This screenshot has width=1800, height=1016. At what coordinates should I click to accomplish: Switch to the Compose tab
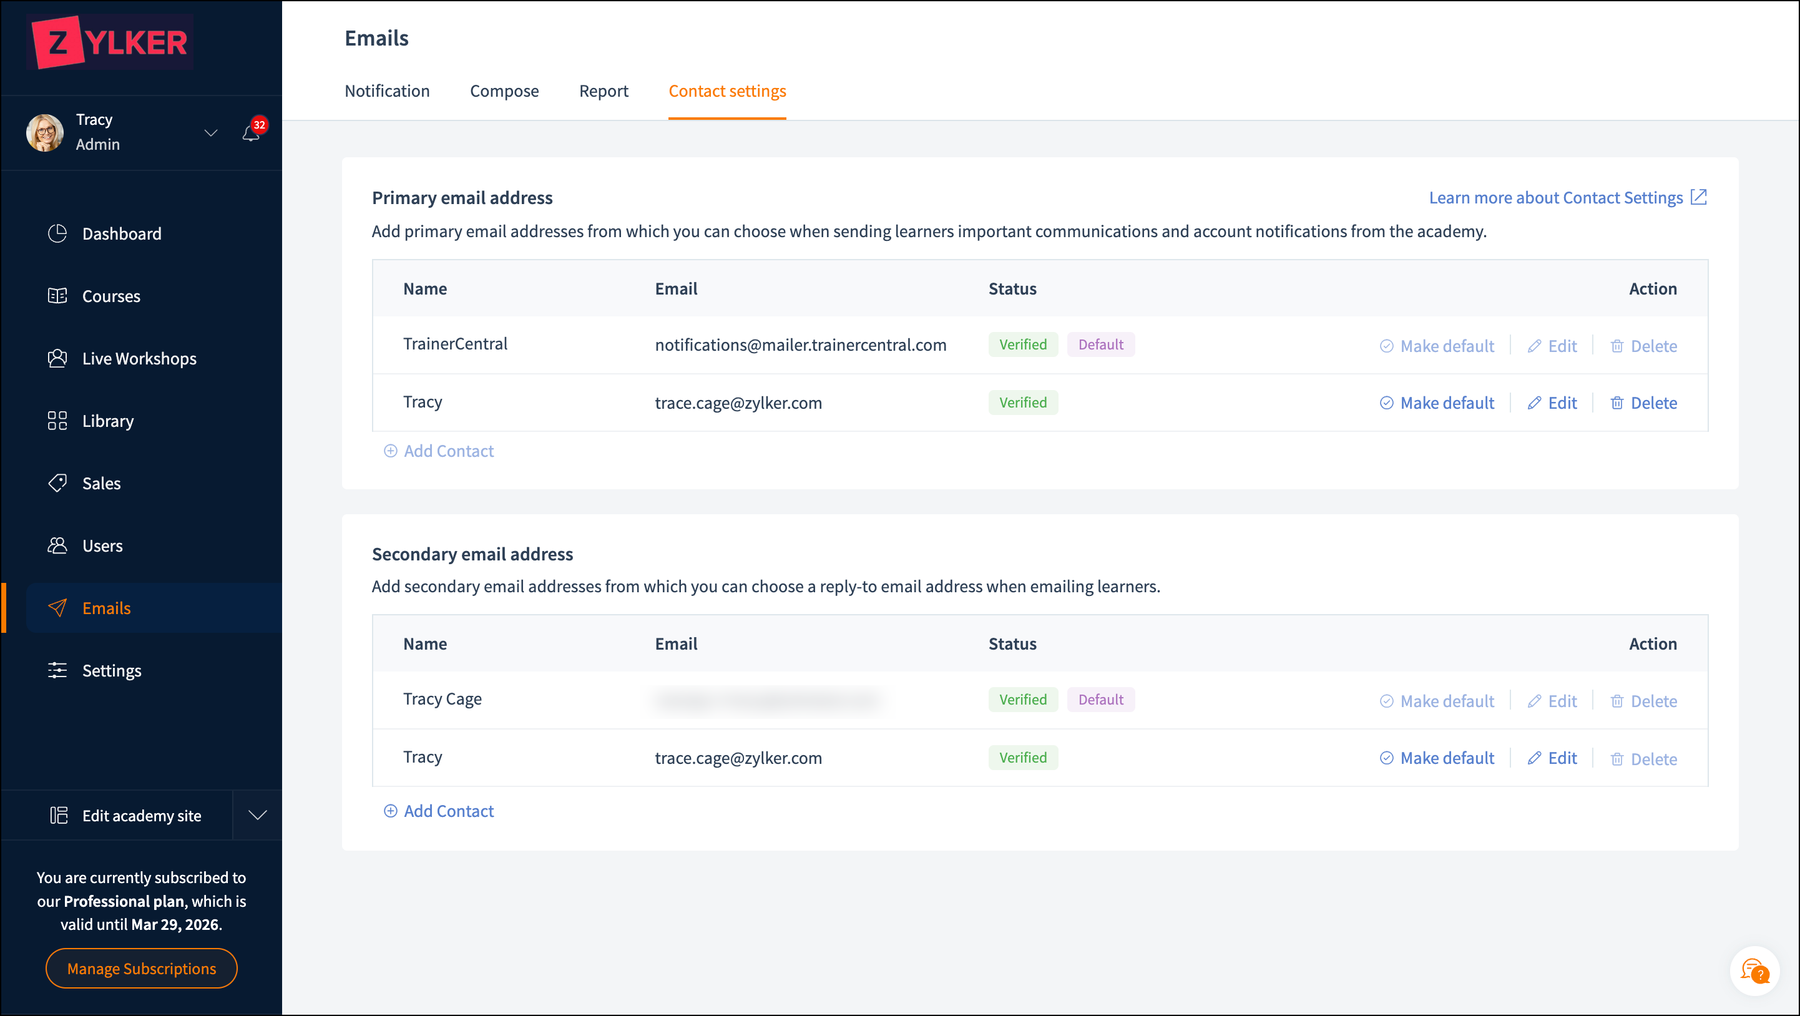[x=504, y=91]
